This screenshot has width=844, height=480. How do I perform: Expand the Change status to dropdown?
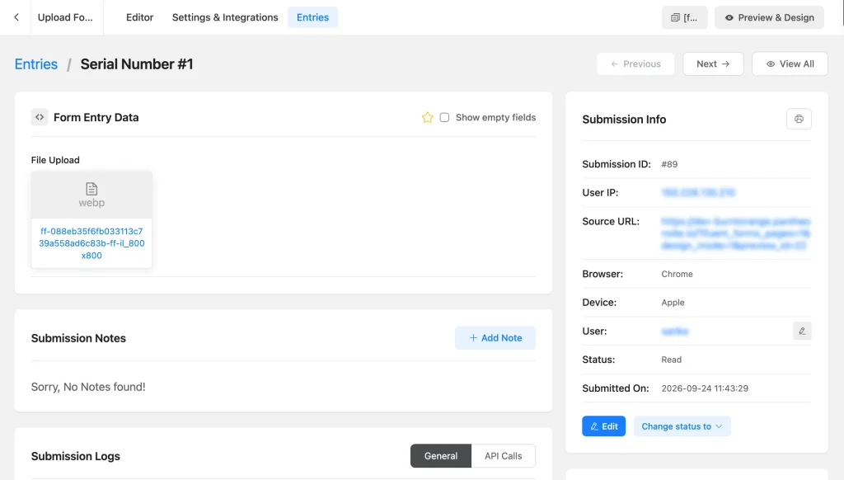tap(682, 426)
